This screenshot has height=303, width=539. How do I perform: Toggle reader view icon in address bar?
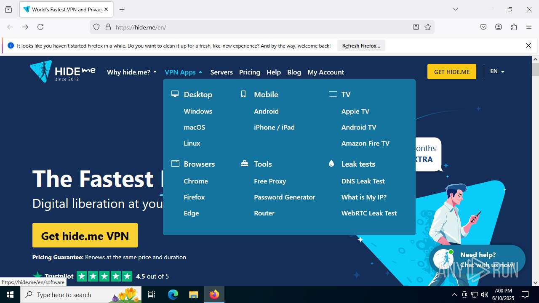tap(416, 27)
